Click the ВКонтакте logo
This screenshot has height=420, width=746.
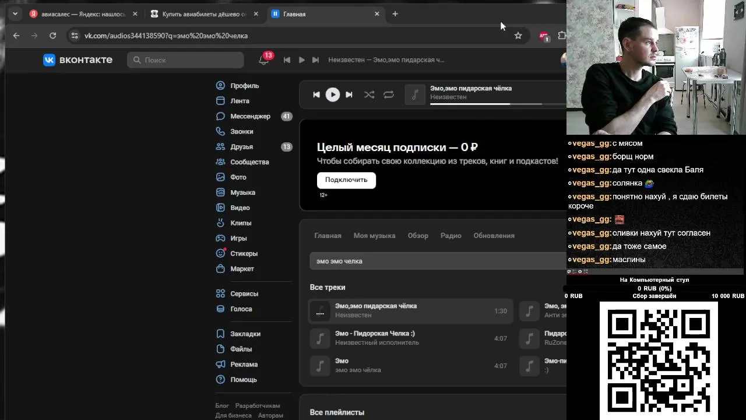coord(78,60)
